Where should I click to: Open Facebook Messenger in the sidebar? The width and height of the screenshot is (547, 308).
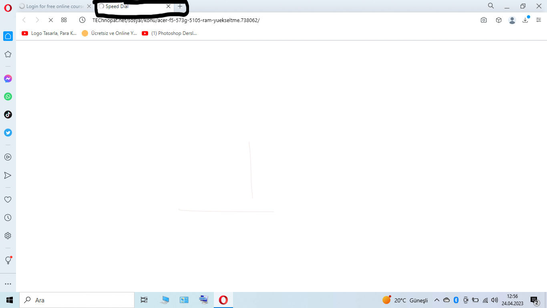point(8,79)
